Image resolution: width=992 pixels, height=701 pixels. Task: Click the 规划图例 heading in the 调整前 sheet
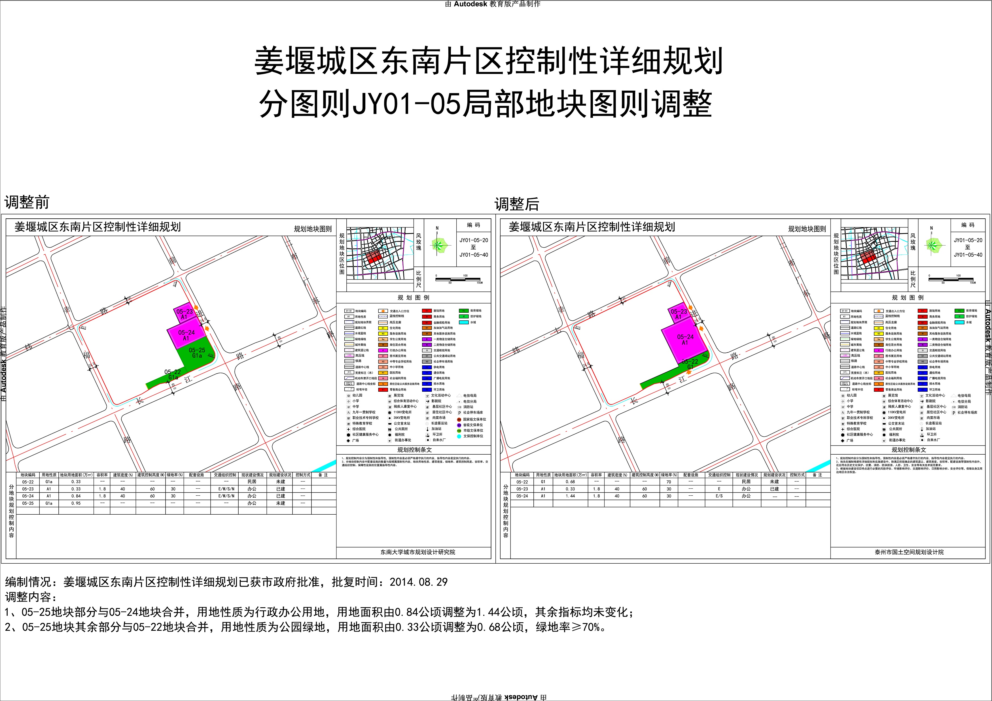pos(414,298)
